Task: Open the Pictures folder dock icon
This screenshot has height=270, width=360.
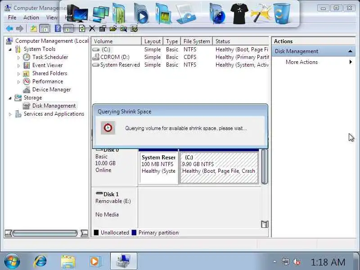Action: [x=163, y=13]
